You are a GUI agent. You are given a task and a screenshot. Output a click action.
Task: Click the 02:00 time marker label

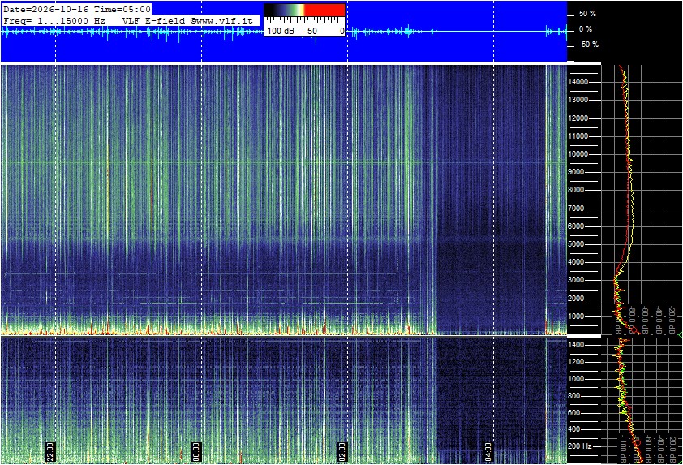click(342, 452)
